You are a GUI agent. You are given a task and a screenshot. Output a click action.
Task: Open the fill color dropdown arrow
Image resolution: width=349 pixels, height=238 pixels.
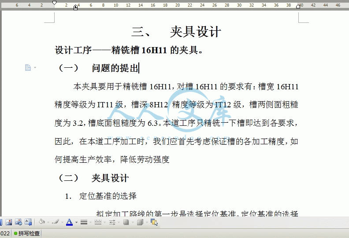pyautogui.click(x=48, y=222)
